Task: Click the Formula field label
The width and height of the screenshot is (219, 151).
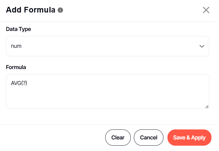Action: point(16,67)
